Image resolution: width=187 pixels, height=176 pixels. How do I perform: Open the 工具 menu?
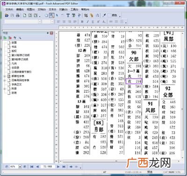tap(74, 9)
